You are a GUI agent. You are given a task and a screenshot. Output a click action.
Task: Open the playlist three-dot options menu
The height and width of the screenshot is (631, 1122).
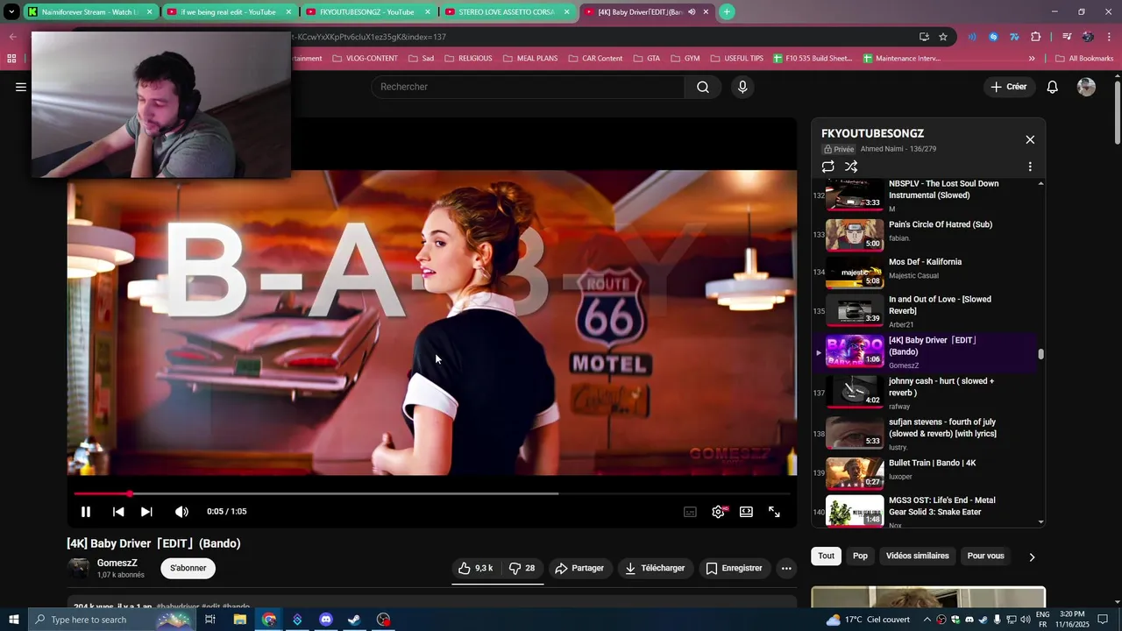point(1030,167)
